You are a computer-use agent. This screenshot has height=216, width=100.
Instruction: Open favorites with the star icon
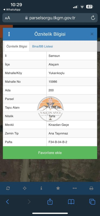(x=58, y=188)
